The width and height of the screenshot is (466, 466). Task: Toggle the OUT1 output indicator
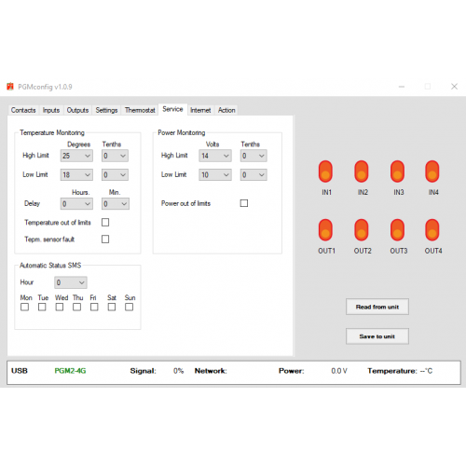pos(325,230)
